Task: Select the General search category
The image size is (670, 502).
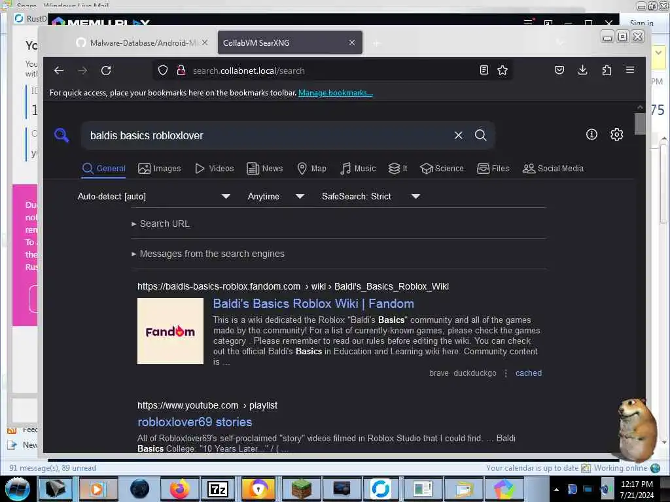Action: click(104, 169)
